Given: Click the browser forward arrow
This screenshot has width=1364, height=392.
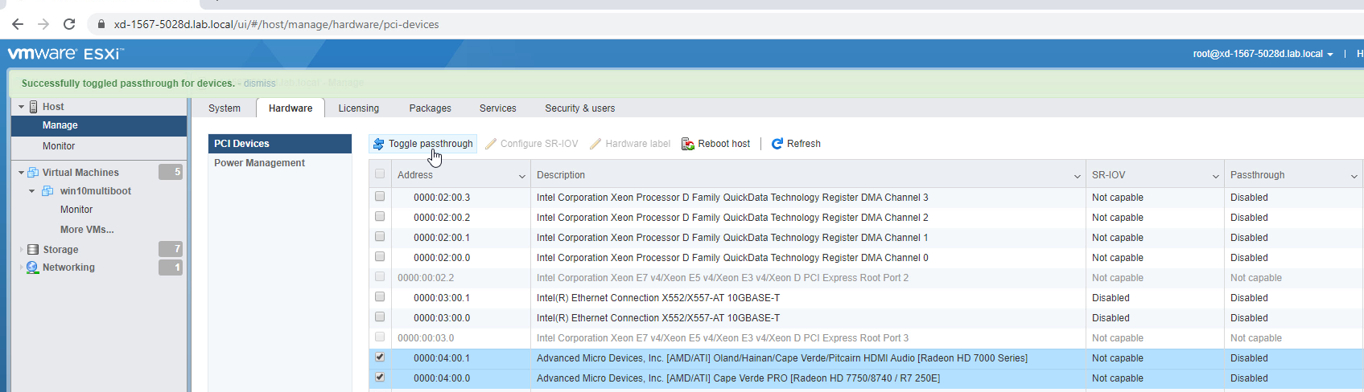Looking at the screenshot, I should (43, 24).
